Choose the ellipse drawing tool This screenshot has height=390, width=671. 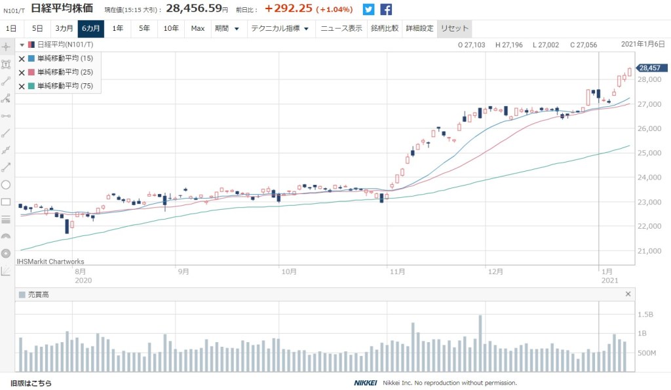(7, 185)
